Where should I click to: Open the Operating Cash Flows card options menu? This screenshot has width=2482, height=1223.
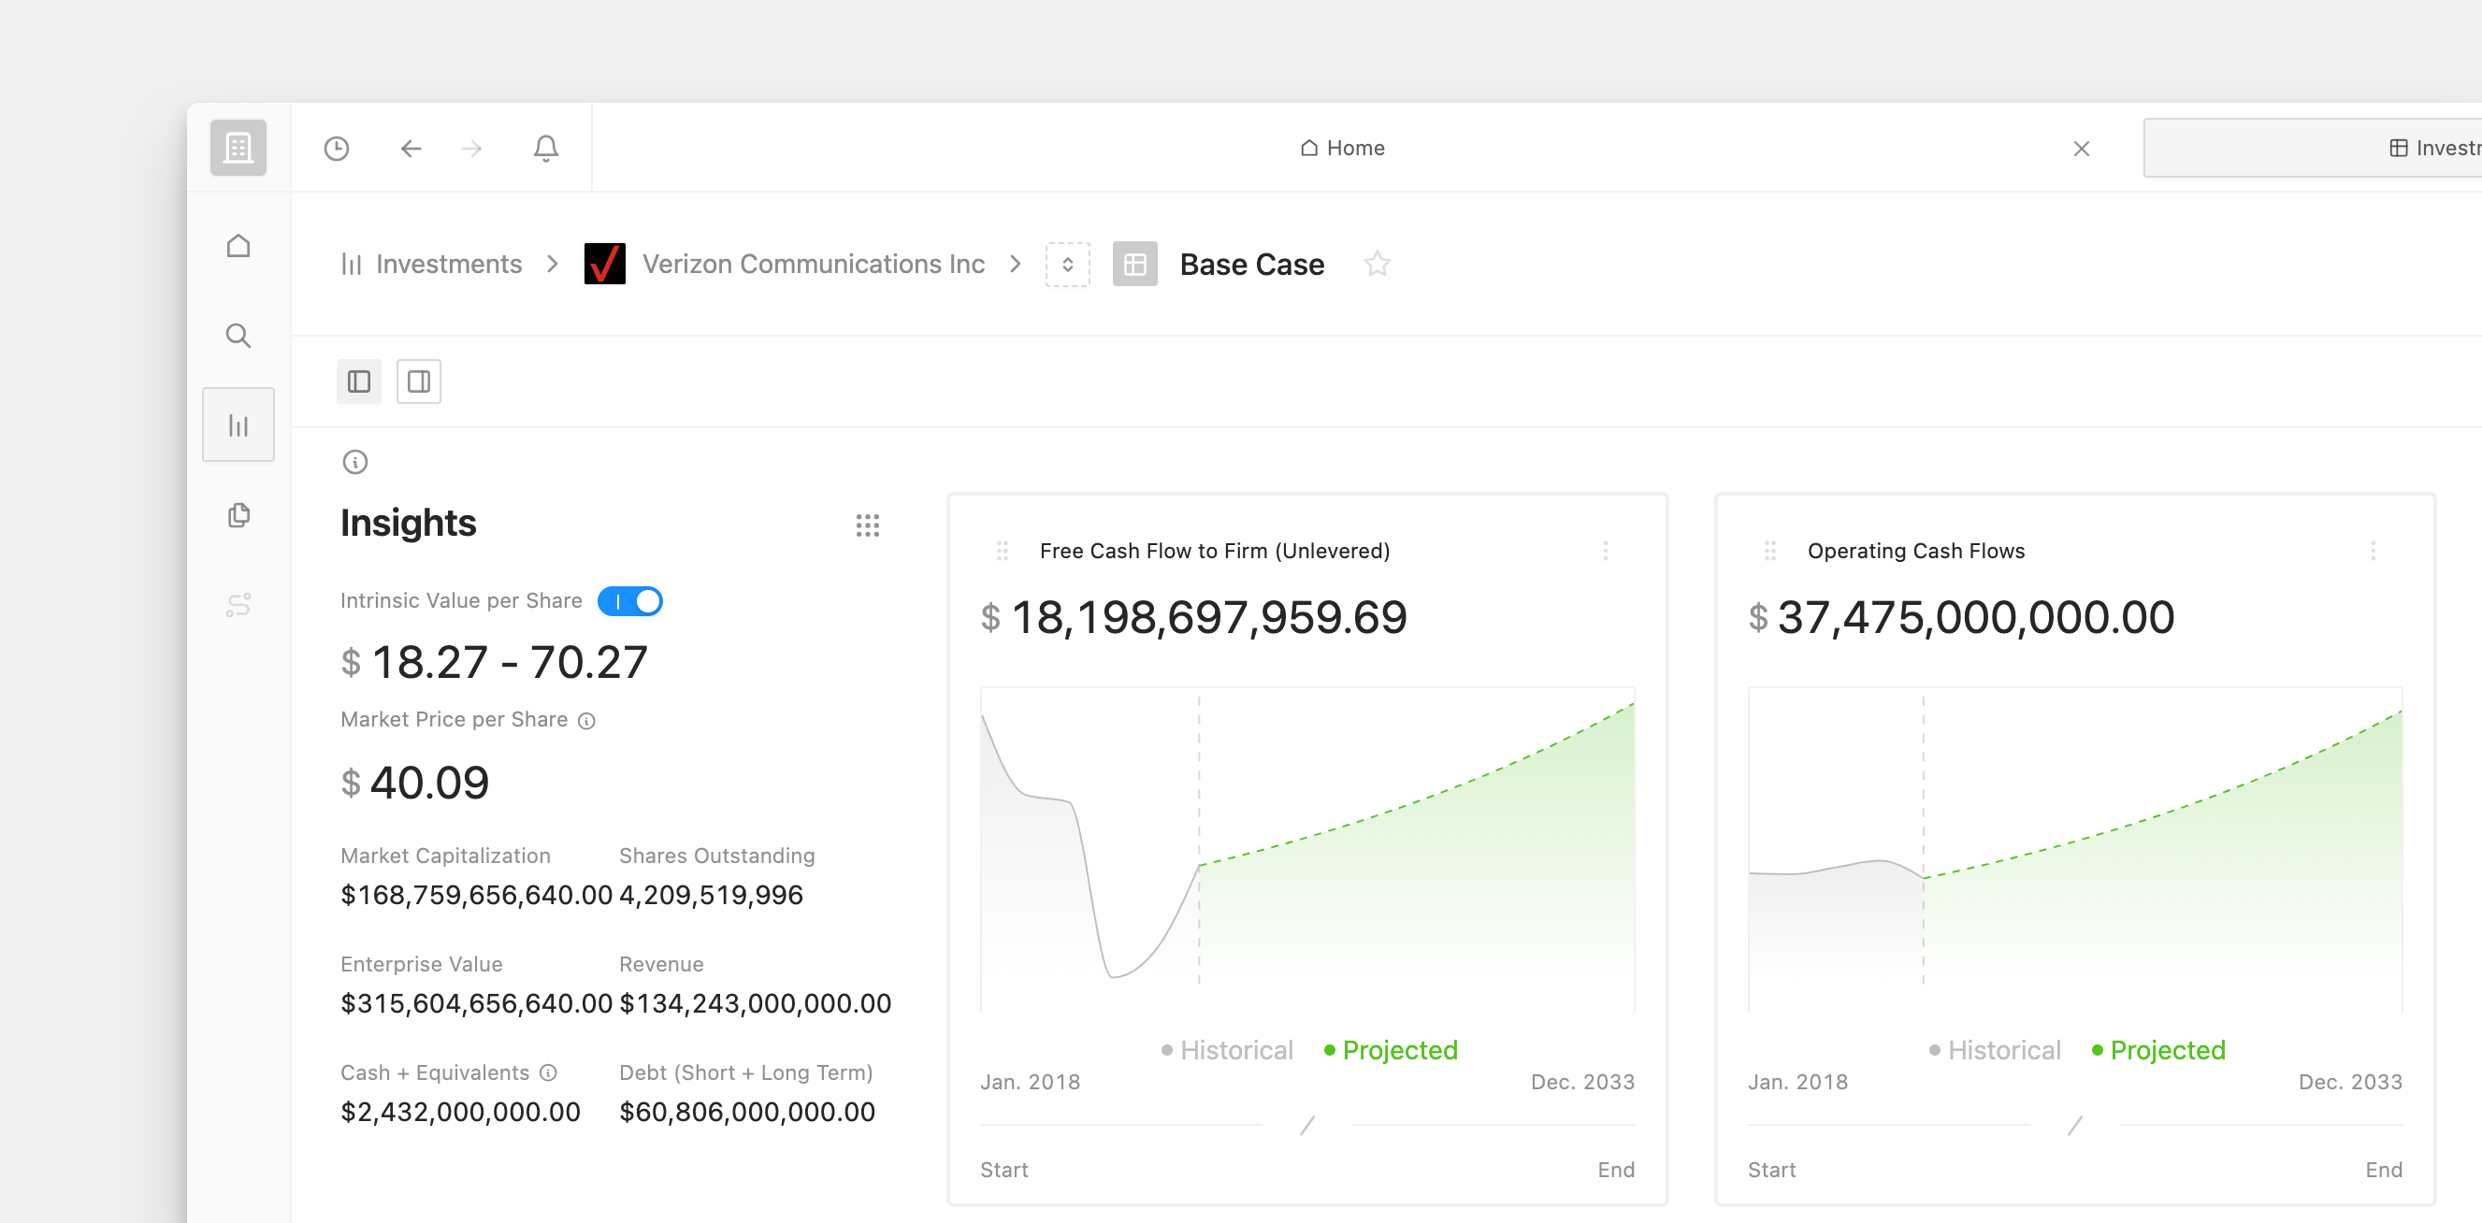tap(2374, 551)
